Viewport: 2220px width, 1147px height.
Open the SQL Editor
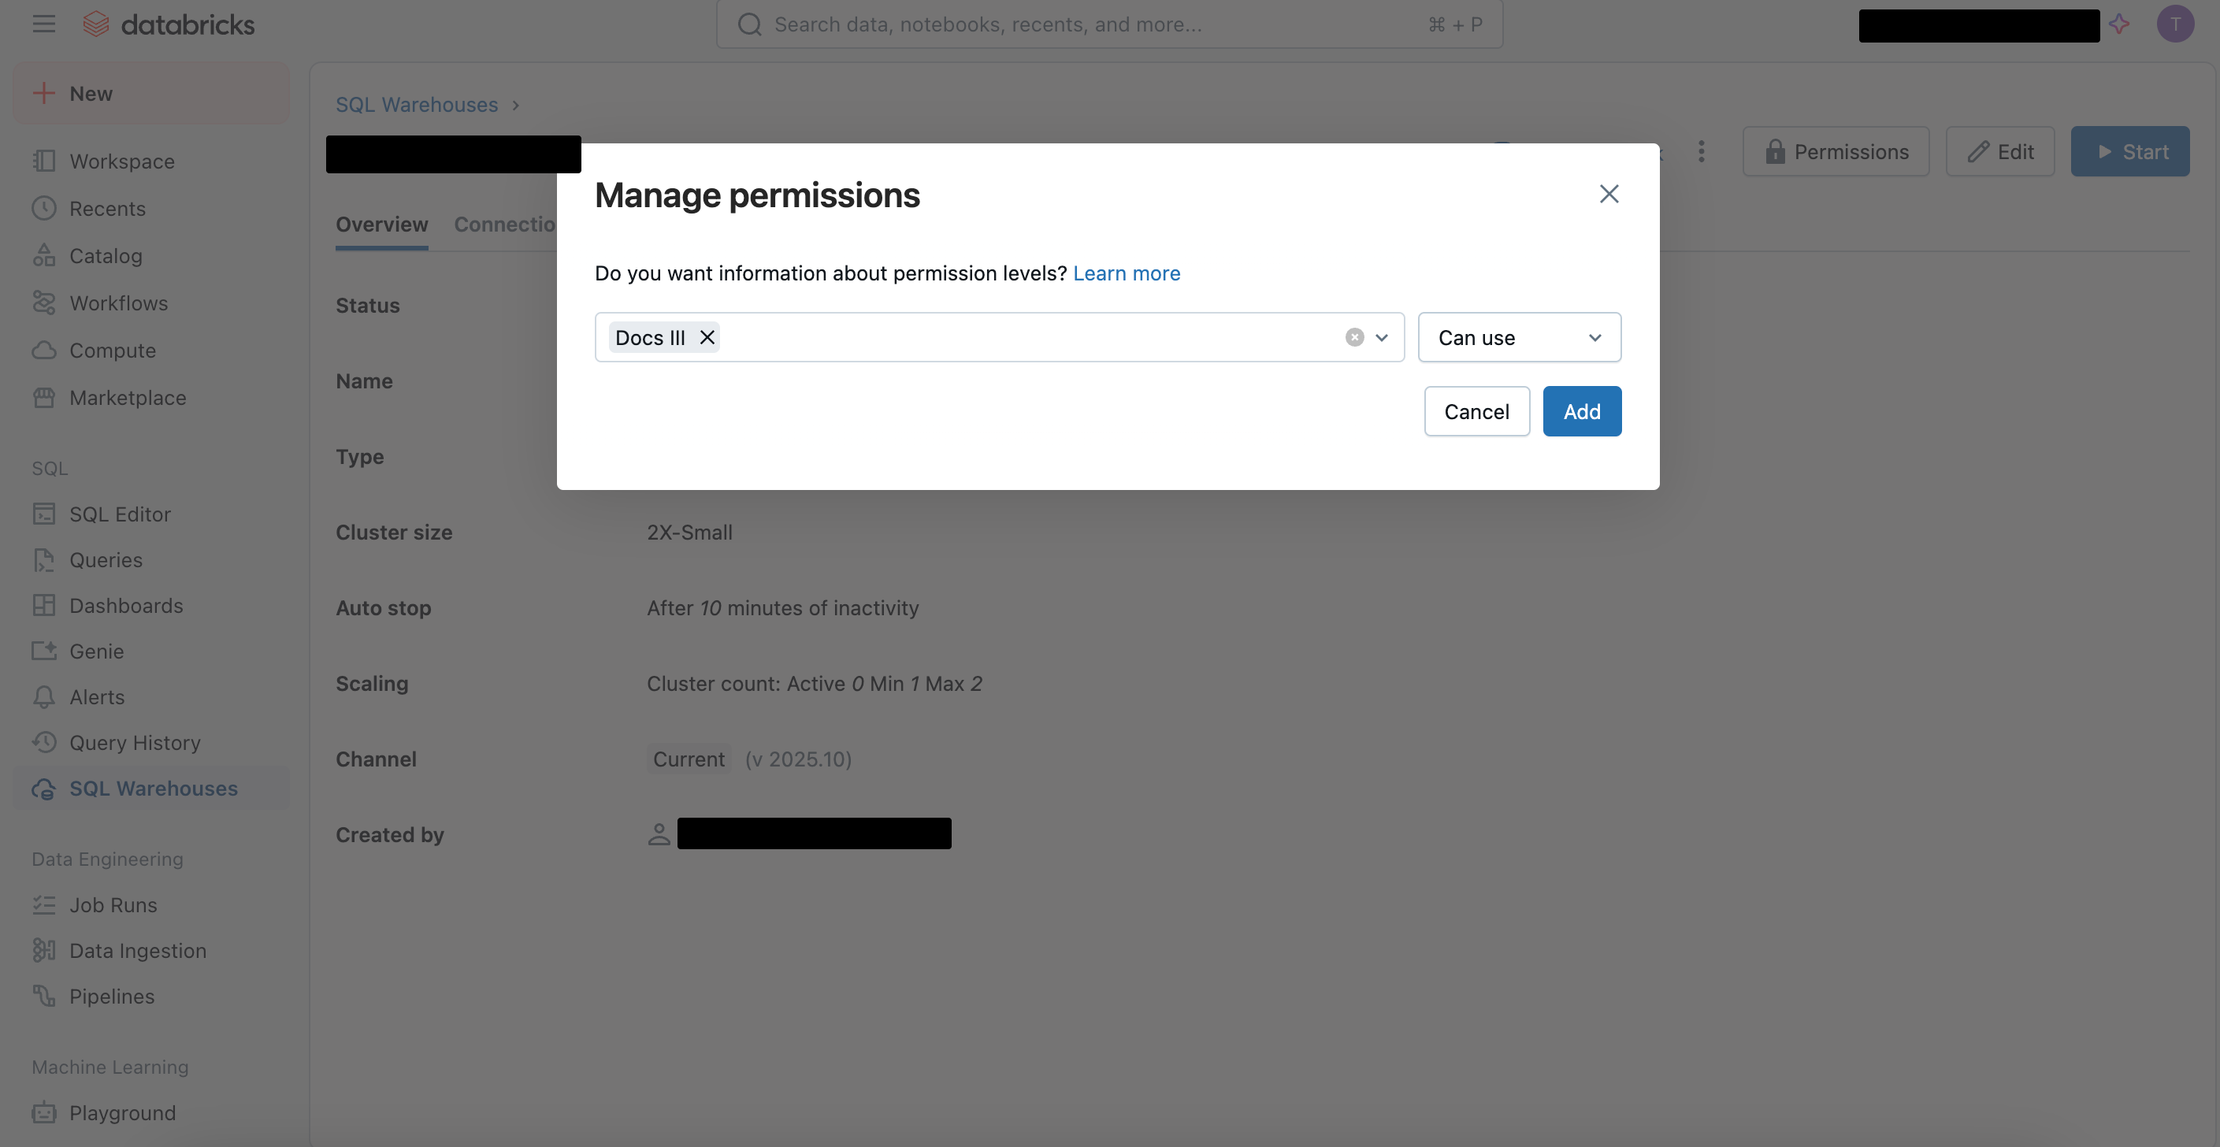pyautogui.click(x=150, y=514)
